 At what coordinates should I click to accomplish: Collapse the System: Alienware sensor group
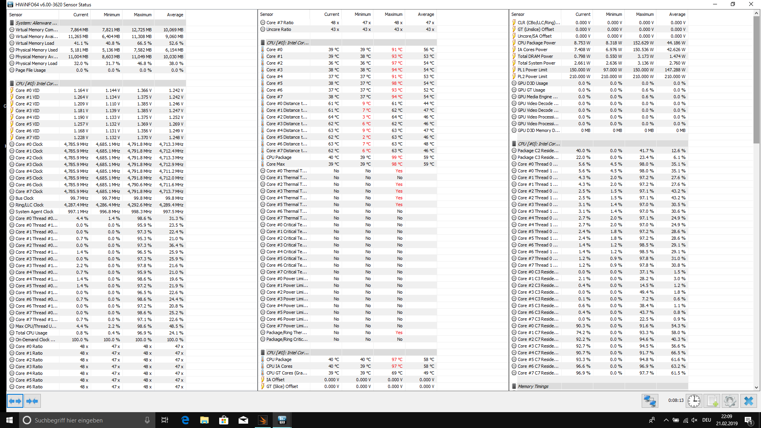(x=36, y=23)
